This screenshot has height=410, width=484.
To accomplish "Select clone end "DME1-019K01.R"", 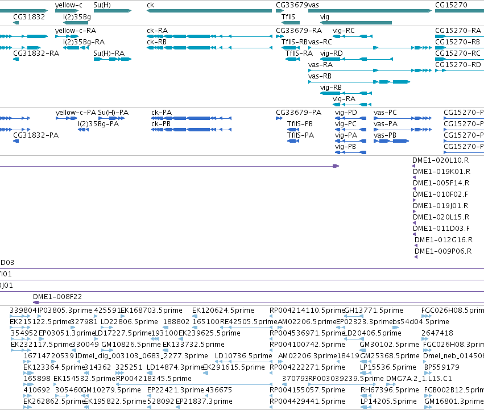I will tap(442, 172).
